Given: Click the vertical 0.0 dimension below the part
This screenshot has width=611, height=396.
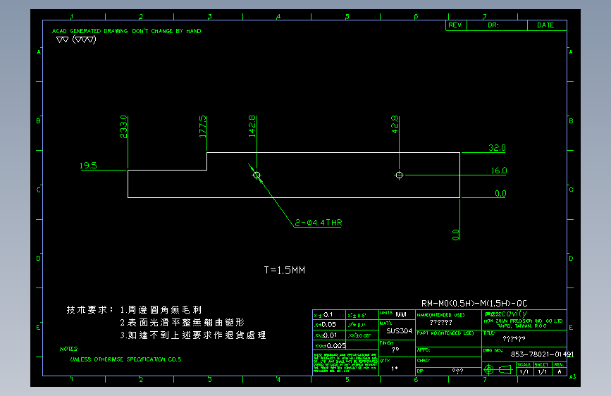Looking at the screenshot, I should click(455, 234).
